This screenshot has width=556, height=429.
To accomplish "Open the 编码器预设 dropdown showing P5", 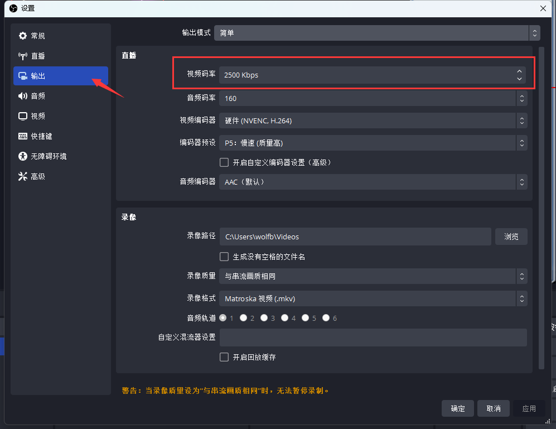I will pos(373,143).
